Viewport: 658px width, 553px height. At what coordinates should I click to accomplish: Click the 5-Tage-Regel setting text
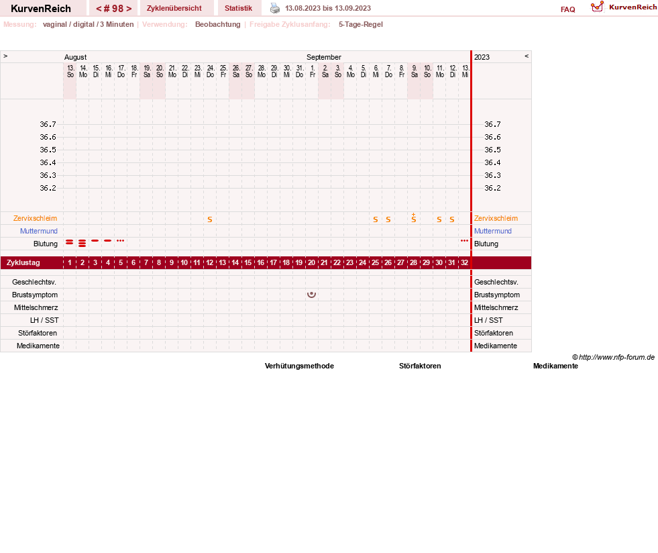point(361,24)
